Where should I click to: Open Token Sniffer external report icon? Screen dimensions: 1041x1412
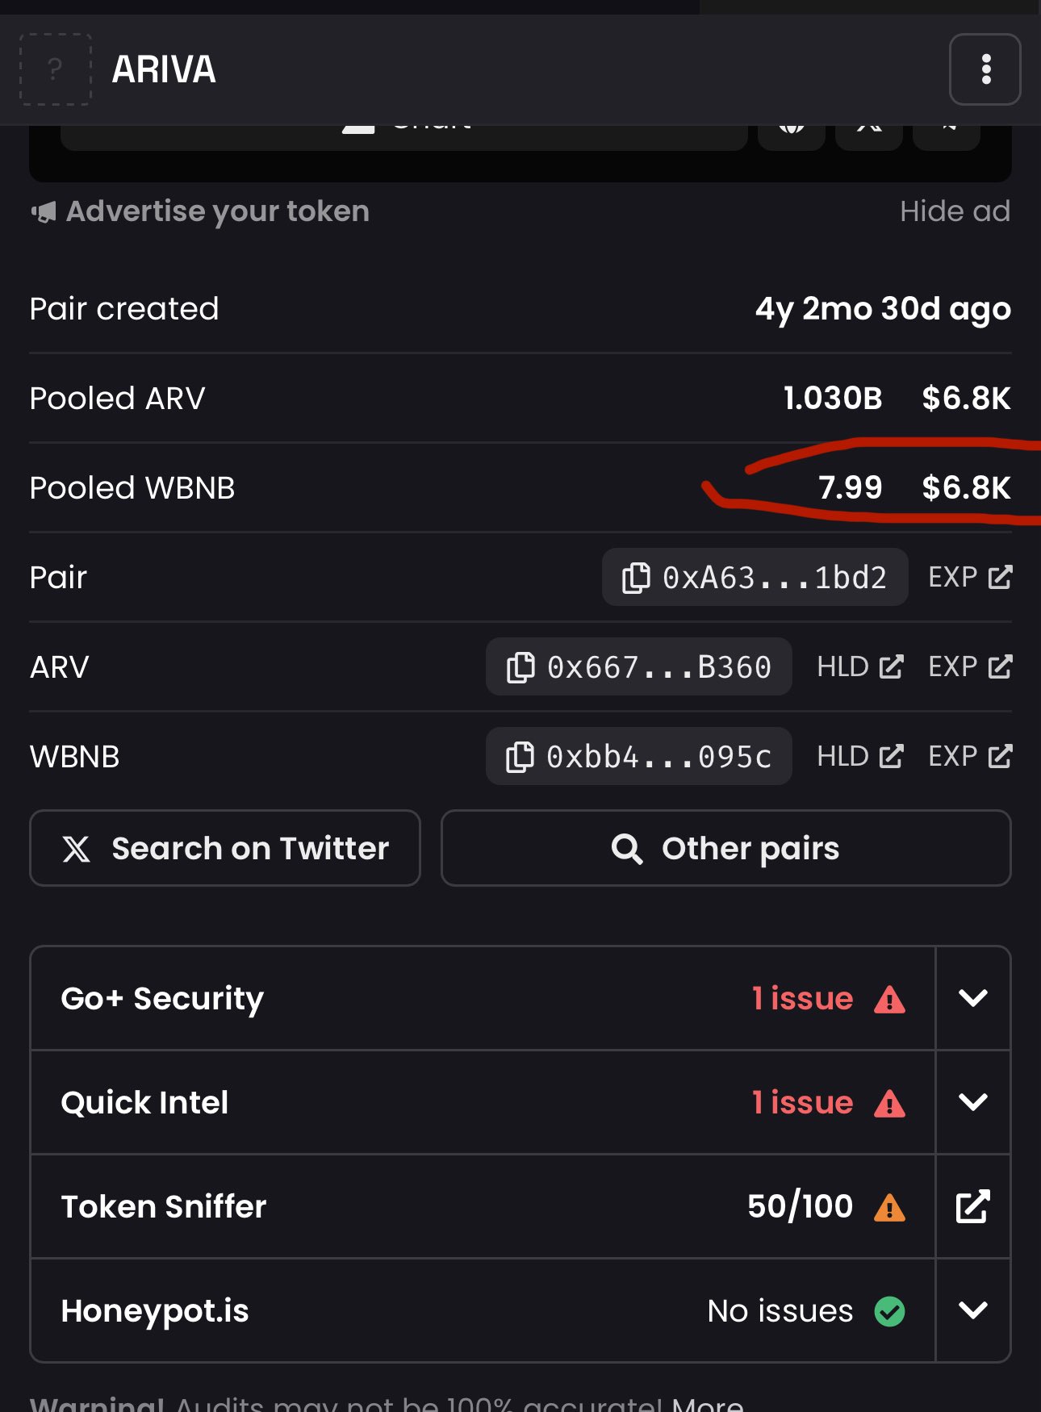tap(972, 1206)
